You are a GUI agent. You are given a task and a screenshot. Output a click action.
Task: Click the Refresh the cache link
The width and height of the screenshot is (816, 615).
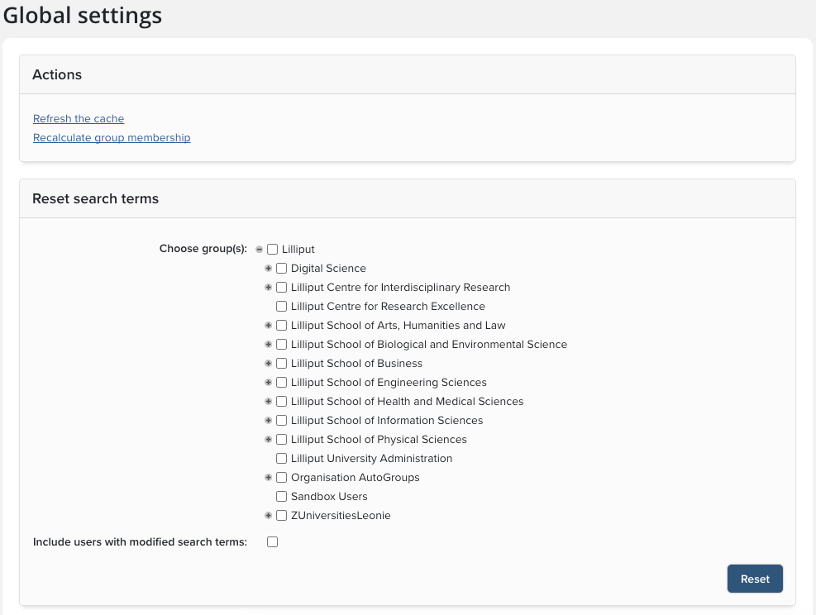(79, 119)
